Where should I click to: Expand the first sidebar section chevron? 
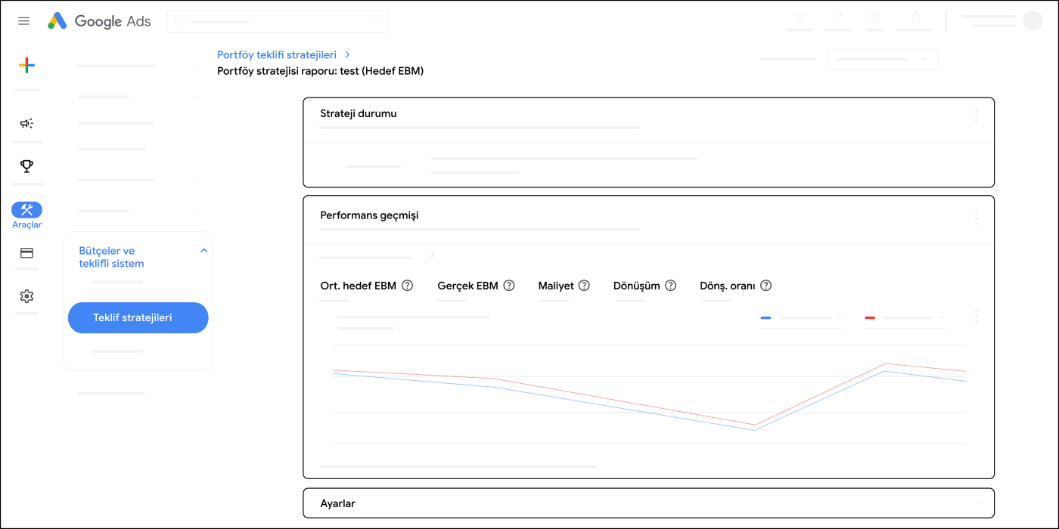(x=194, y=66)
